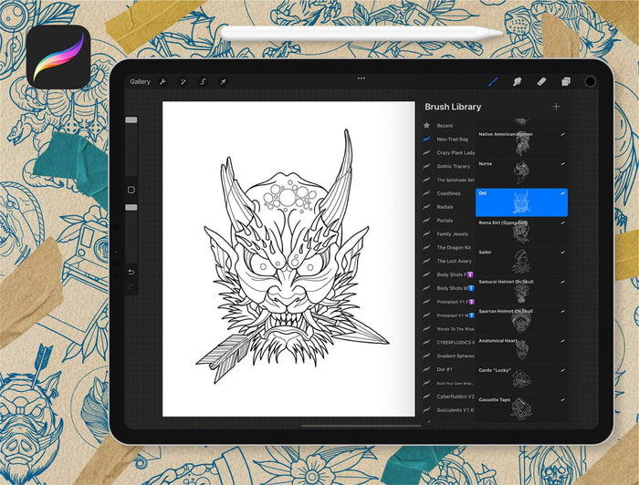Select the Neo-Trad Bag brush set
This screenshot has width=639, height=485.
tap(452, 139)
